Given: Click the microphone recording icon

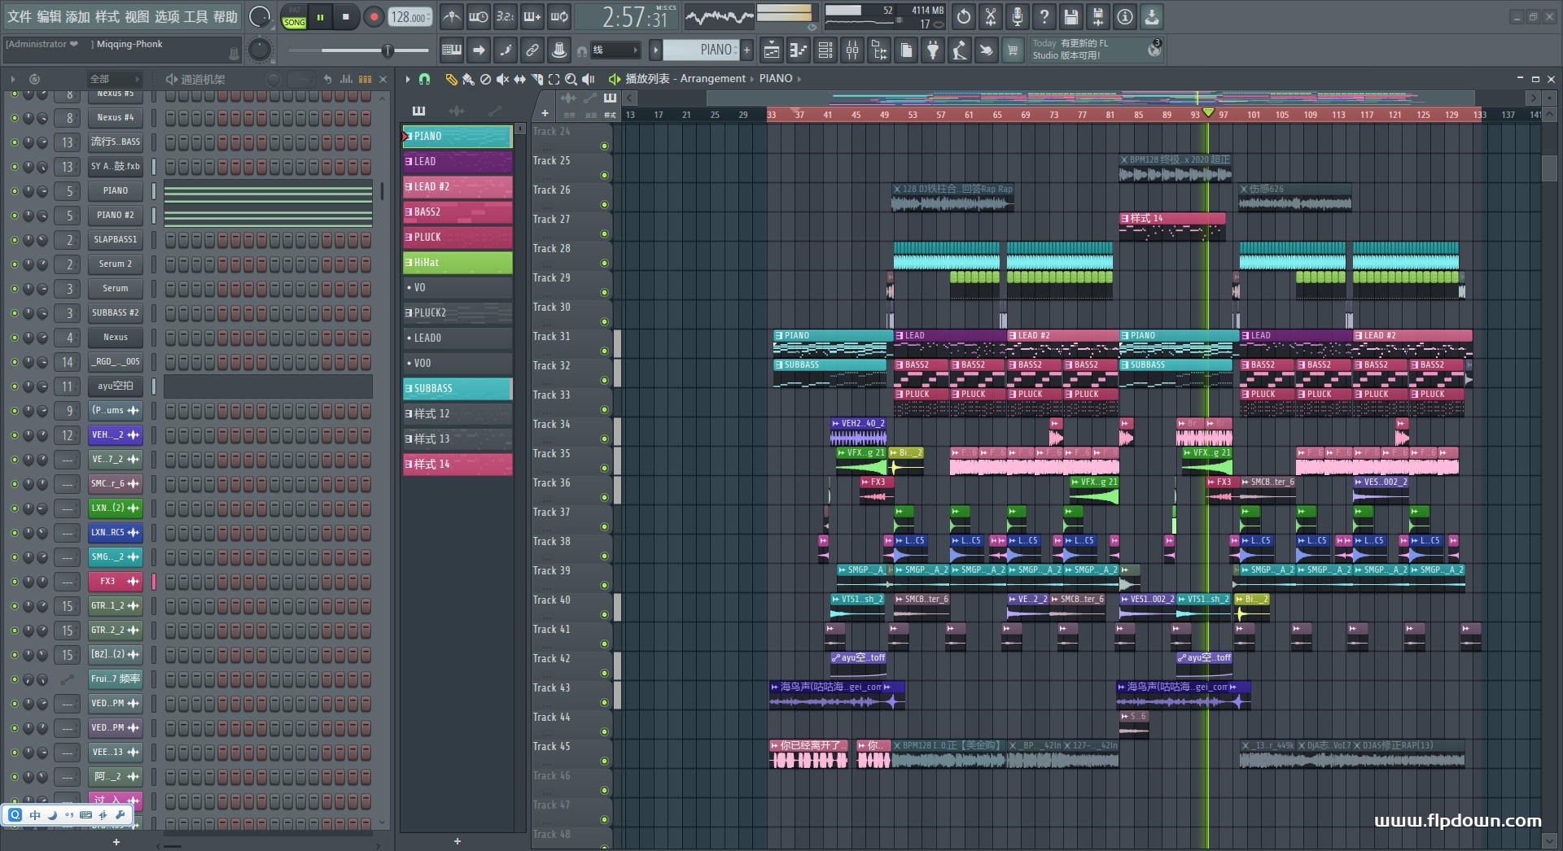Looking at the screenshot, I should (1017, 16).
